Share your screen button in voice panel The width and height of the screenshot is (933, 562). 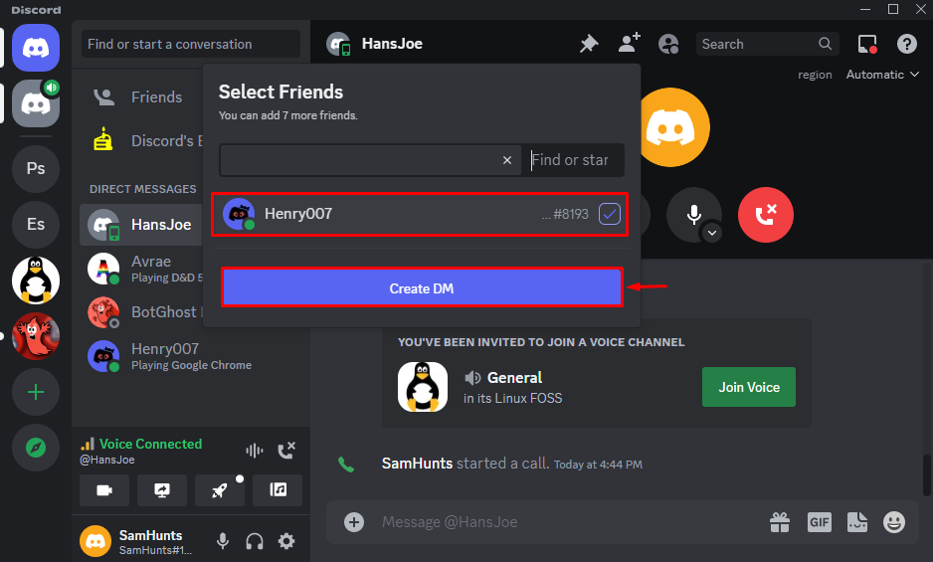click(162, 490)
